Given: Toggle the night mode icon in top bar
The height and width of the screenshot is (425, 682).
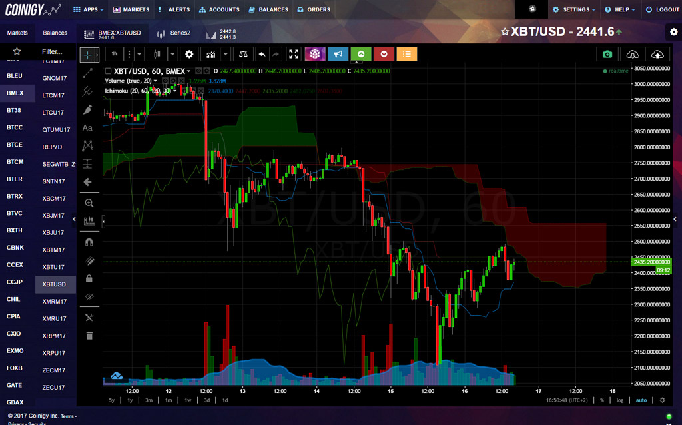Looking at the screenshot, I should point(532,9).
